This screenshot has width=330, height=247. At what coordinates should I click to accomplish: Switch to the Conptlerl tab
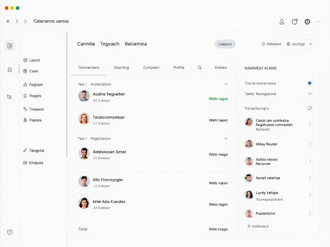(151, 68)
